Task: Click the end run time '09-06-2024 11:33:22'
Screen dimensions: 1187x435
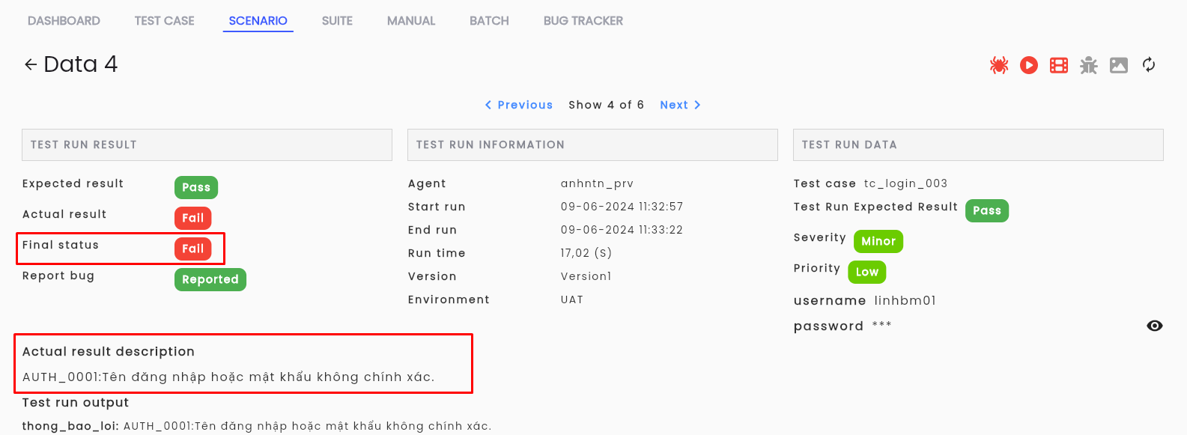Action: 622,230
